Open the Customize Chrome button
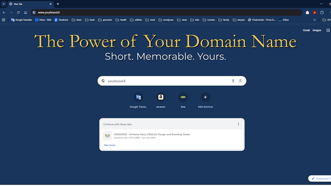This screenshot has width=331, height=186. tap(320, 179)
